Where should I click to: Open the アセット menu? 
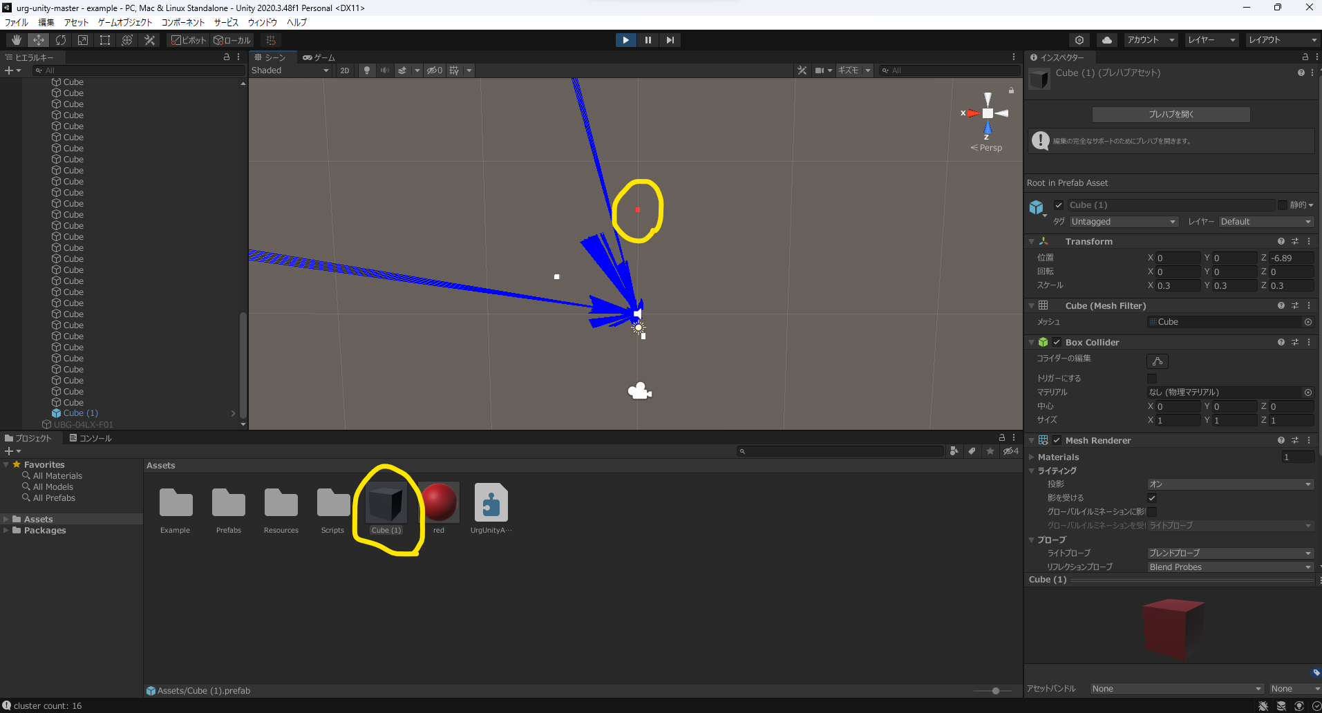tap(76, 22)
